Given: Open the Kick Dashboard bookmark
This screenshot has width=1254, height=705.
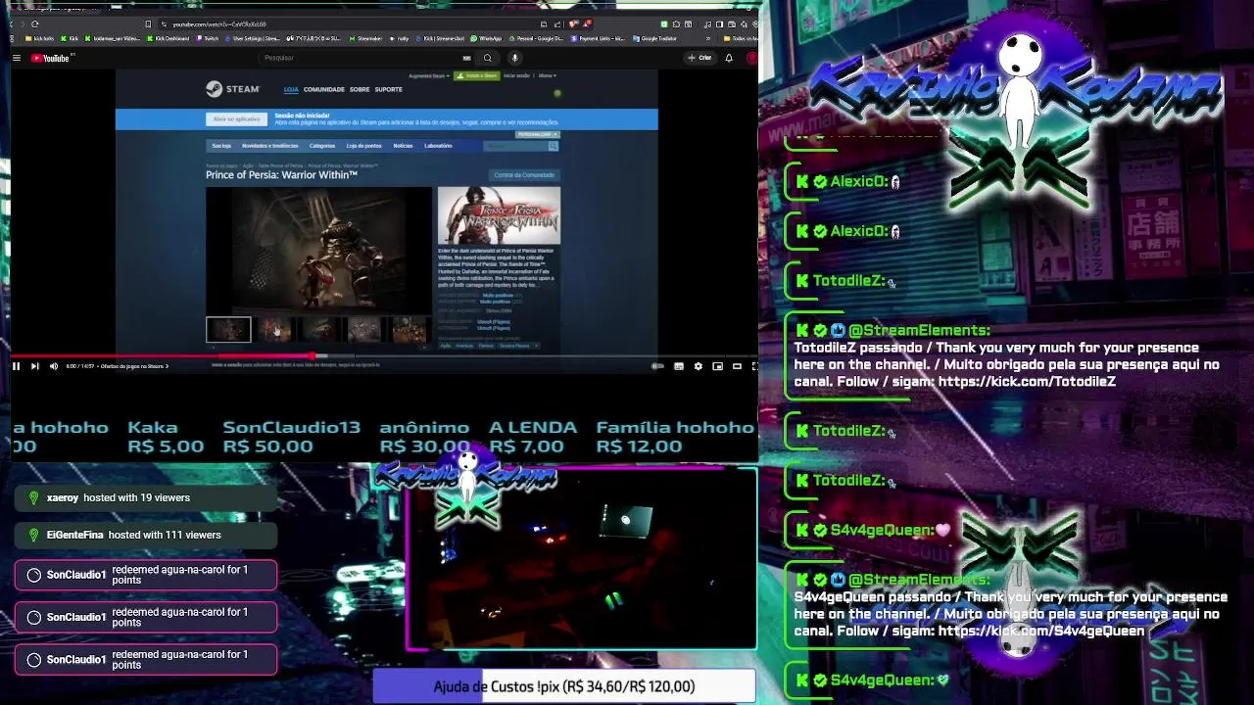Looking at the screenshot, I should tap(170, 38).
